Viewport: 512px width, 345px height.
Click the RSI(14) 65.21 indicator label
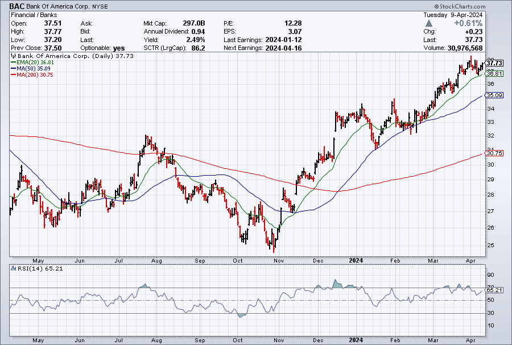(x=40, y=268)
